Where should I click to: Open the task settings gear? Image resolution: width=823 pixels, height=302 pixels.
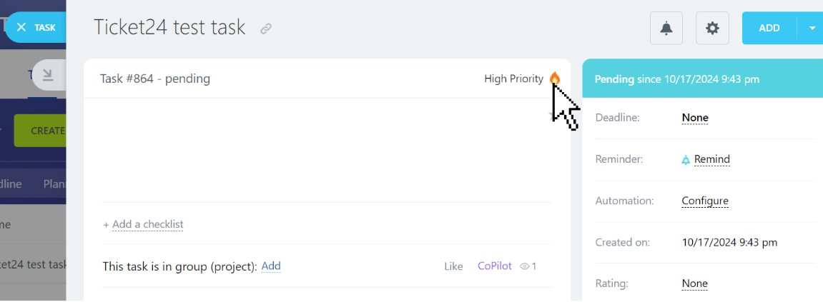tap(712, 28)
